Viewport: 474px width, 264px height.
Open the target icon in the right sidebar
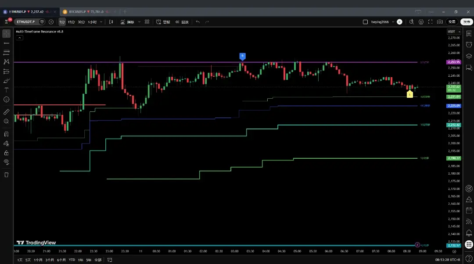coord(469,189)
